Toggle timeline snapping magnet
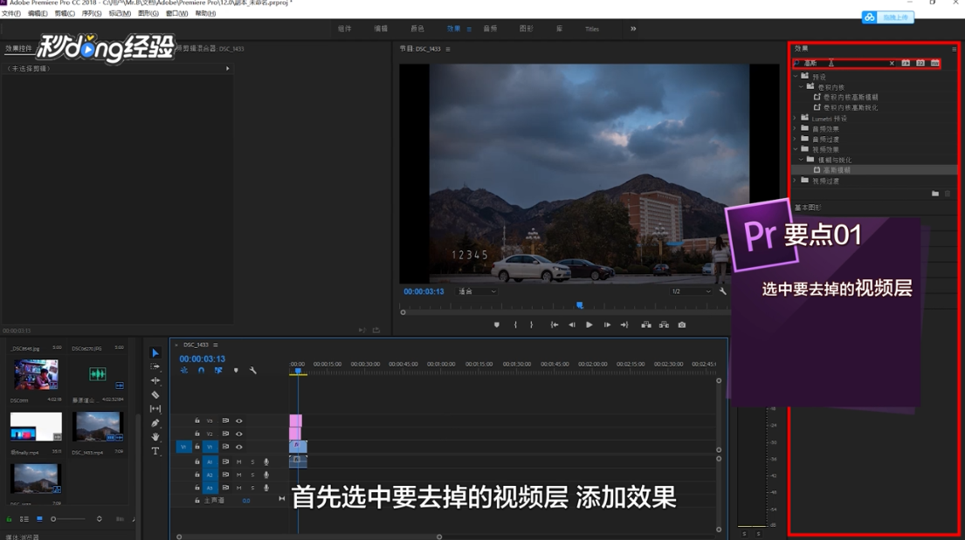This screenshot has height=540, width=965. (x=201, y=370)
